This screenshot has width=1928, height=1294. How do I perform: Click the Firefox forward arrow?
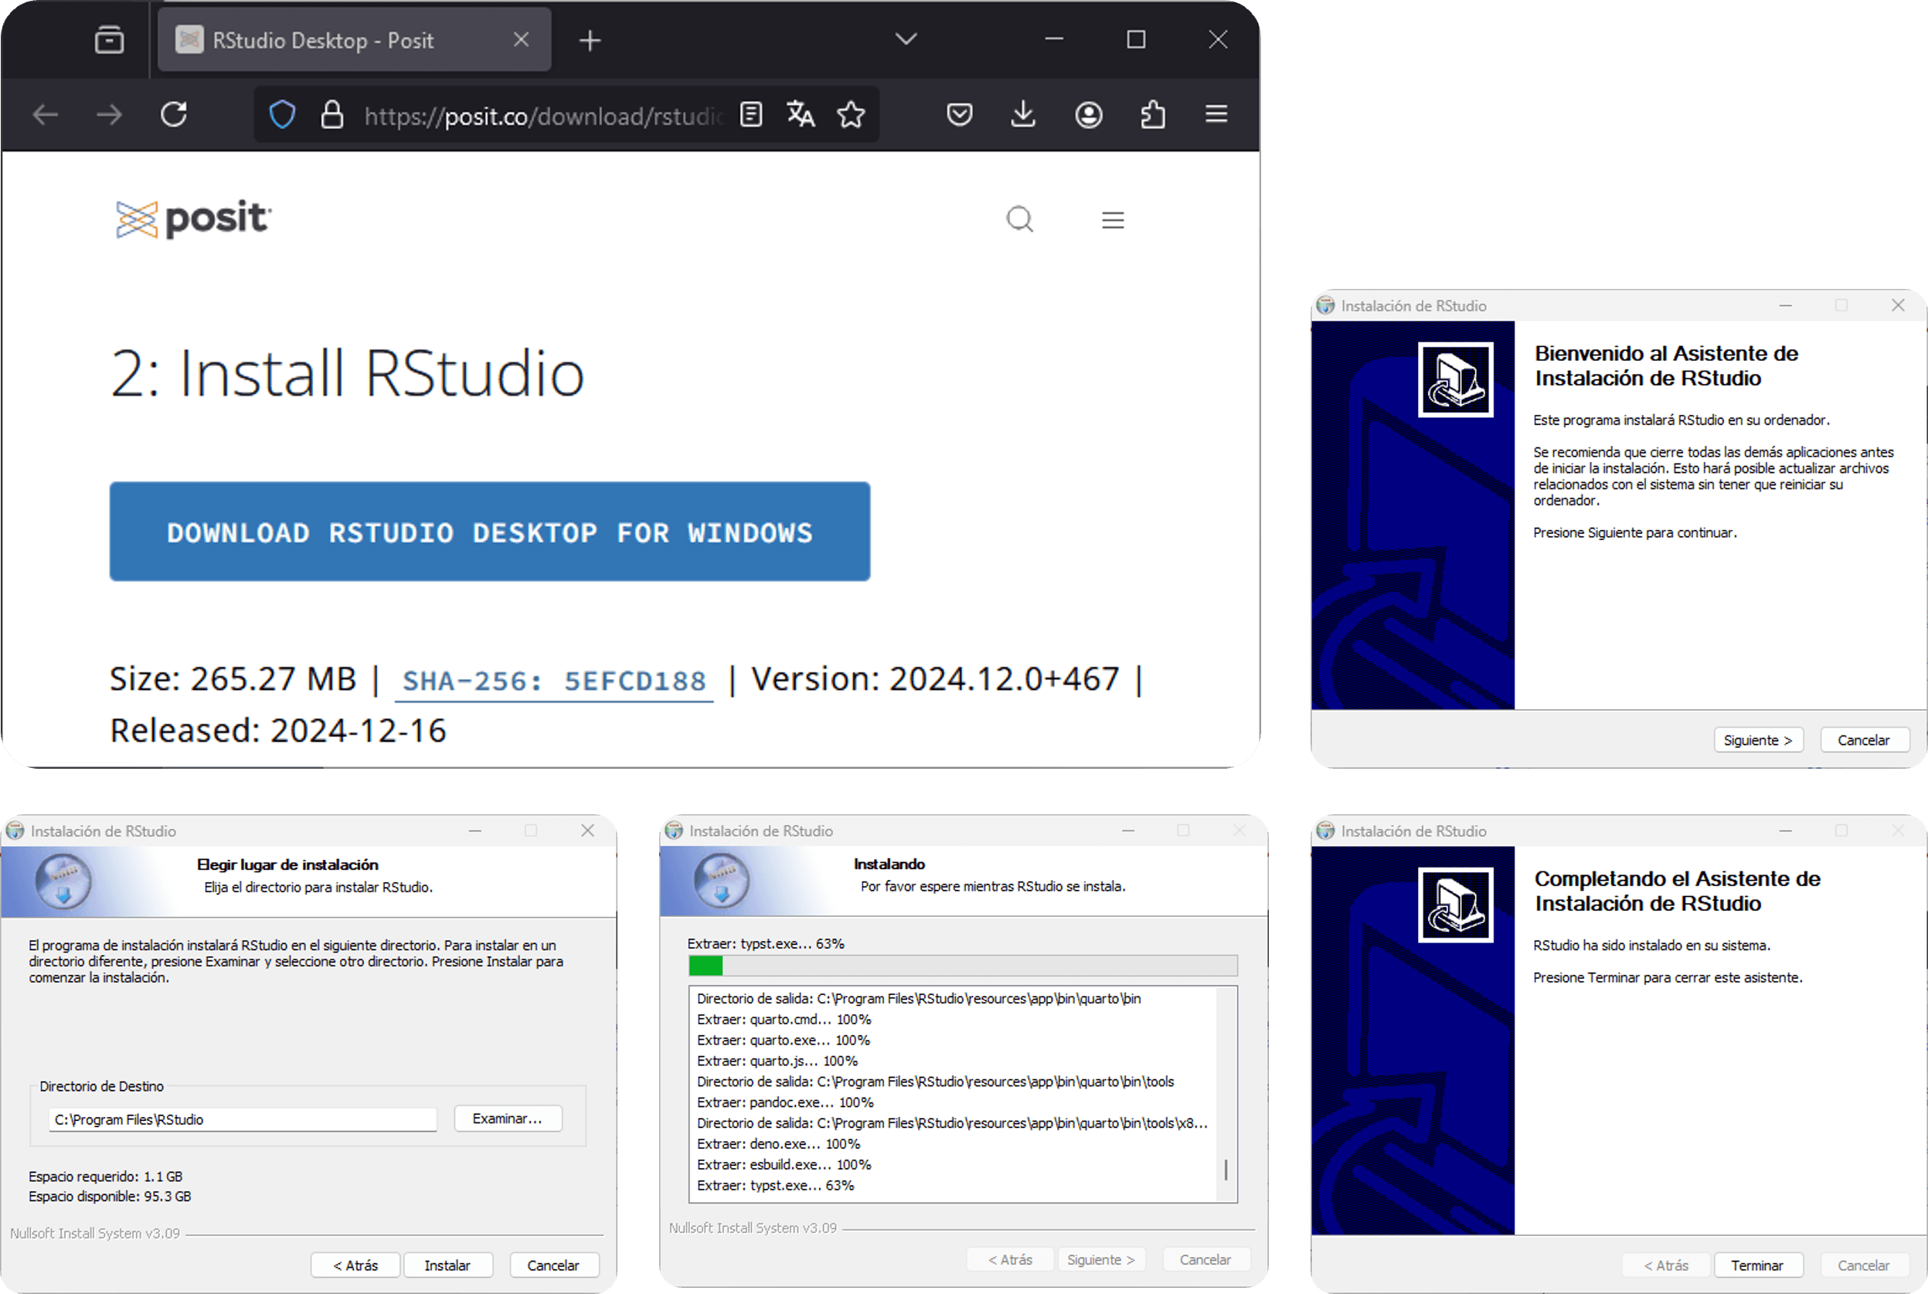[x=109, y=114]
